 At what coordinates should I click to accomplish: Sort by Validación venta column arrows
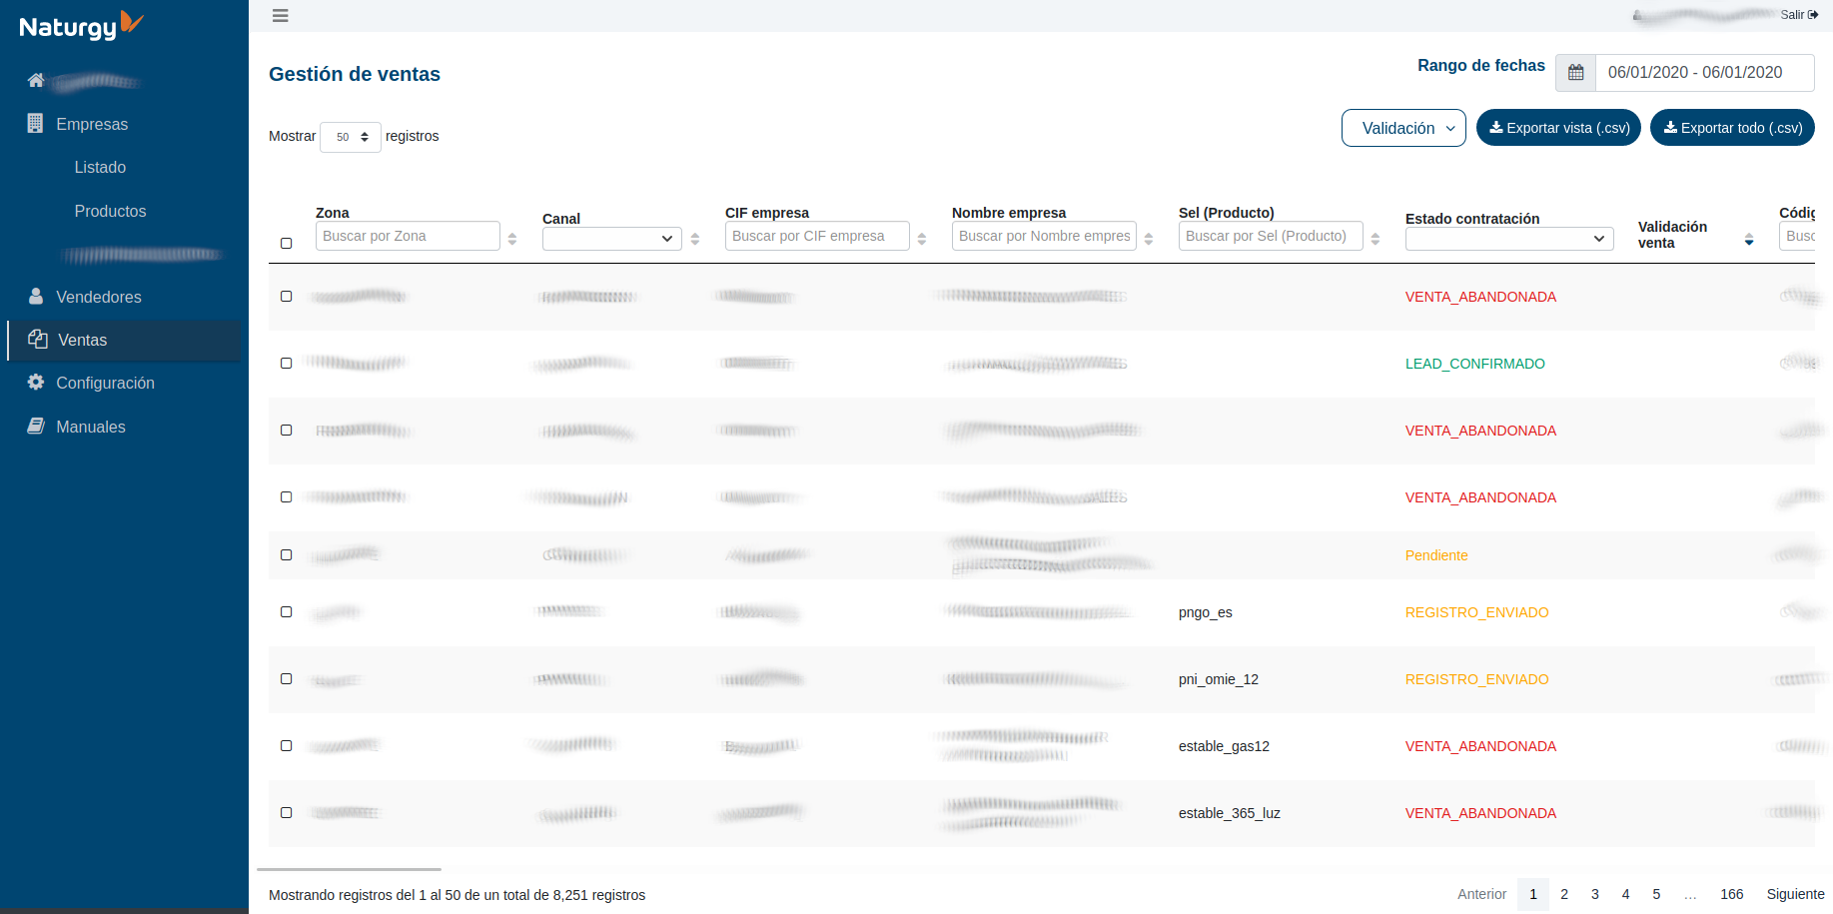click(1749, 240)
